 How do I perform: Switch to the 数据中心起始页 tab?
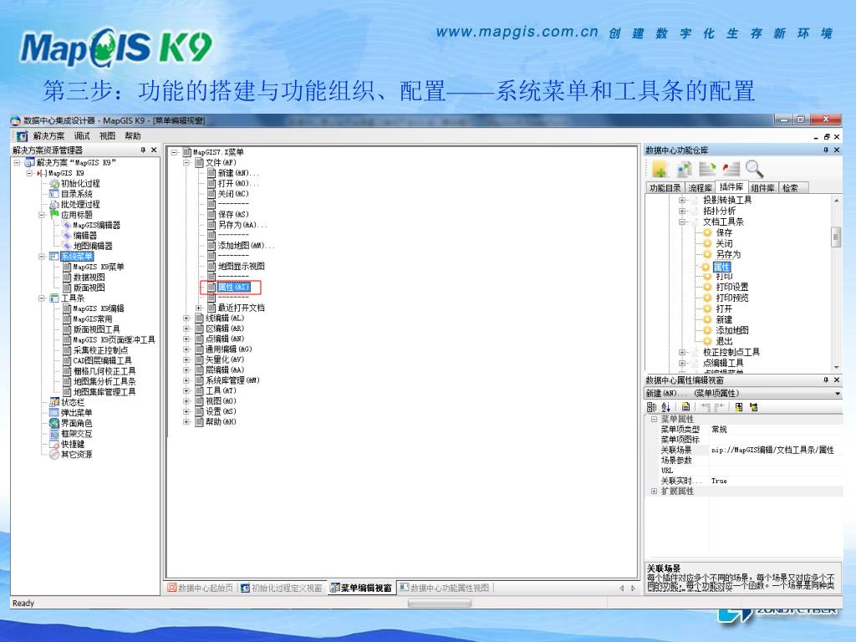coord(201,588)
